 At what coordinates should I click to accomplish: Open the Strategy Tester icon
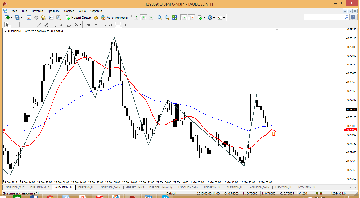pos(59,18)
